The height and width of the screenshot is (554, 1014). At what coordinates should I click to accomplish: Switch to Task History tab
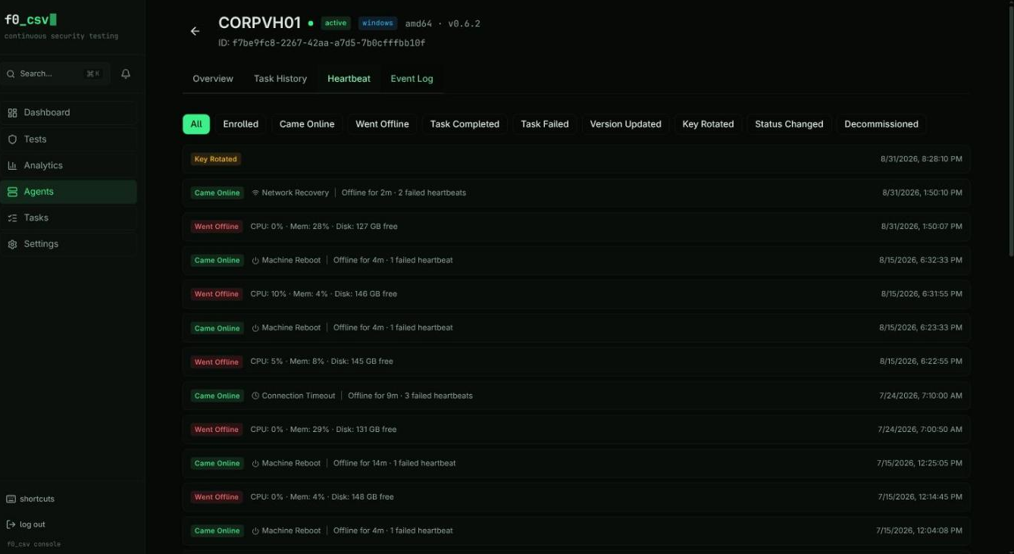[x=280, y=79]
